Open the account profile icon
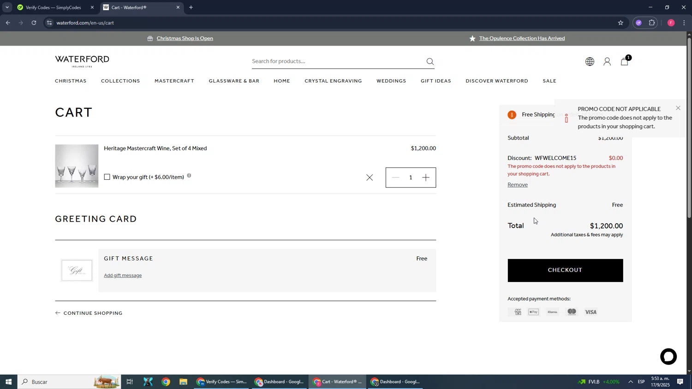Viewport: 692px width, 389px height. [607, 61]
